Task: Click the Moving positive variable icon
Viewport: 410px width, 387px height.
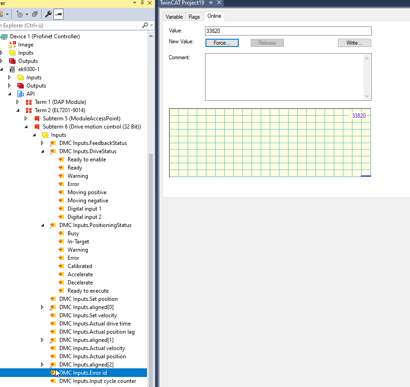Action: coord(62,192)
